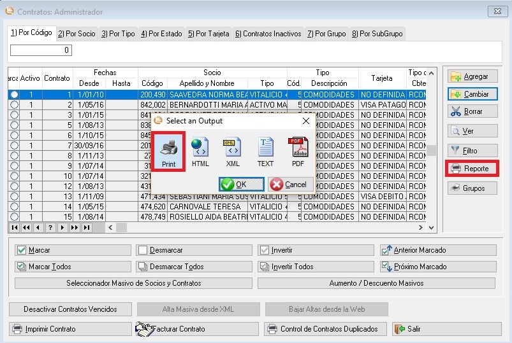This screenshot has width=512, height=343.
Task: Switch to the Por Socio tab
Action: [77, 34]
